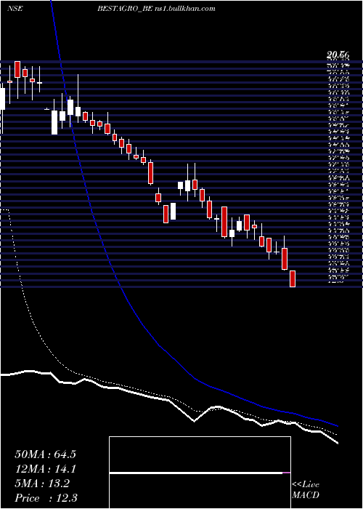
Task: Click the NSE exchange label
Action: pyautogui.click(x=15, y=9)
